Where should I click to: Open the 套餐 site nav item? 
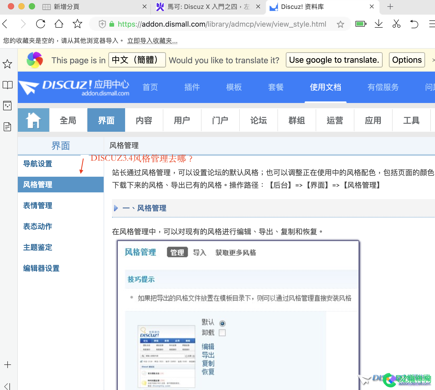[276, 87]
